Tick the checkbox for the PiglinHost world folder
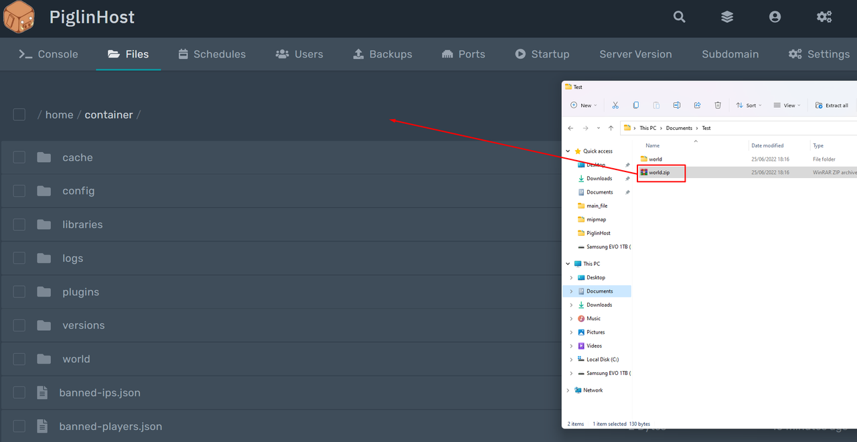This screenshot has height=442, width=857. click(19, 359)
